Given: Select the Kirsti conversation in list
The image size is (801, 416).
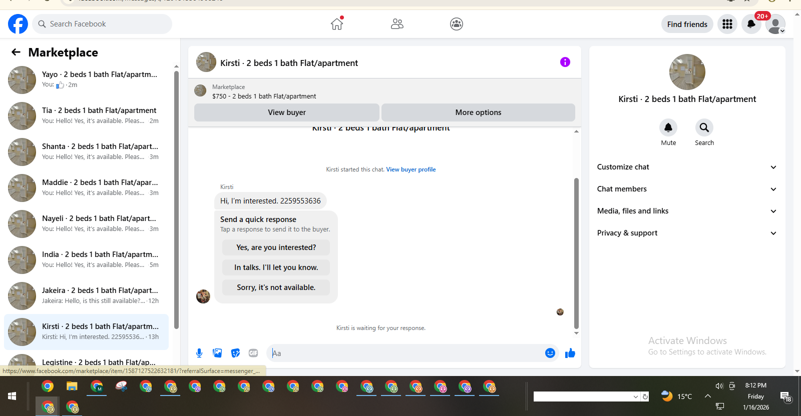Looking at the screenshot, I should click(86, 332).
